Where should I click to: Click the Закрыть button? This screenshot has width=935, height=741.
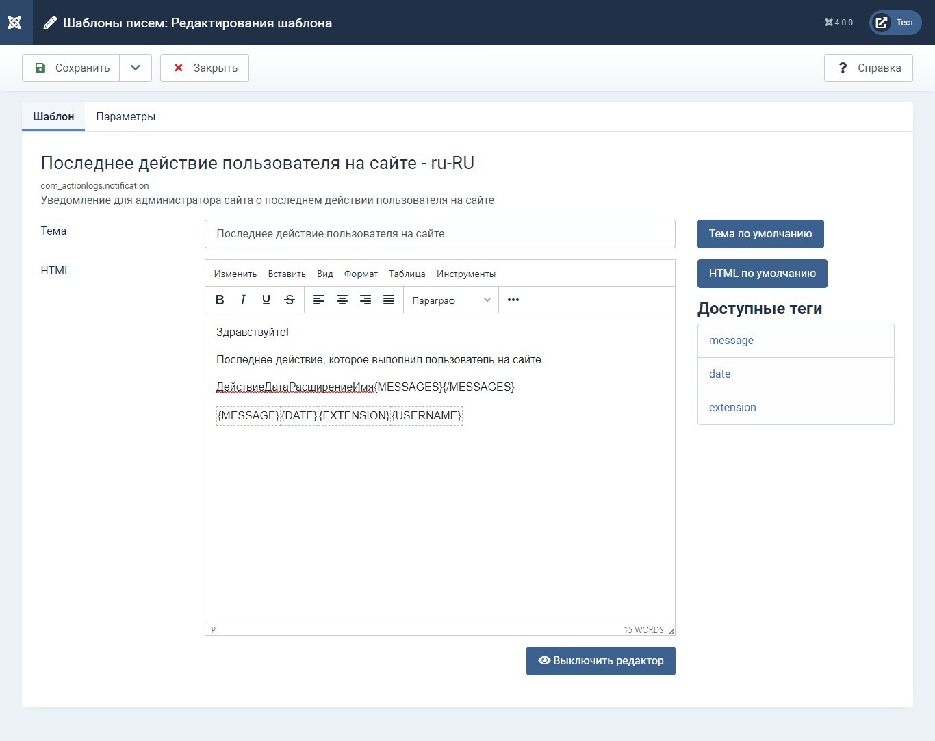[x=205, y=68]
